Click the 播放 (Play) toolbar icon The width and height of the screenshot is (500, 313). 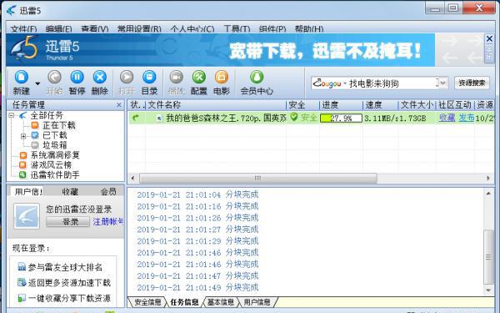176,78
